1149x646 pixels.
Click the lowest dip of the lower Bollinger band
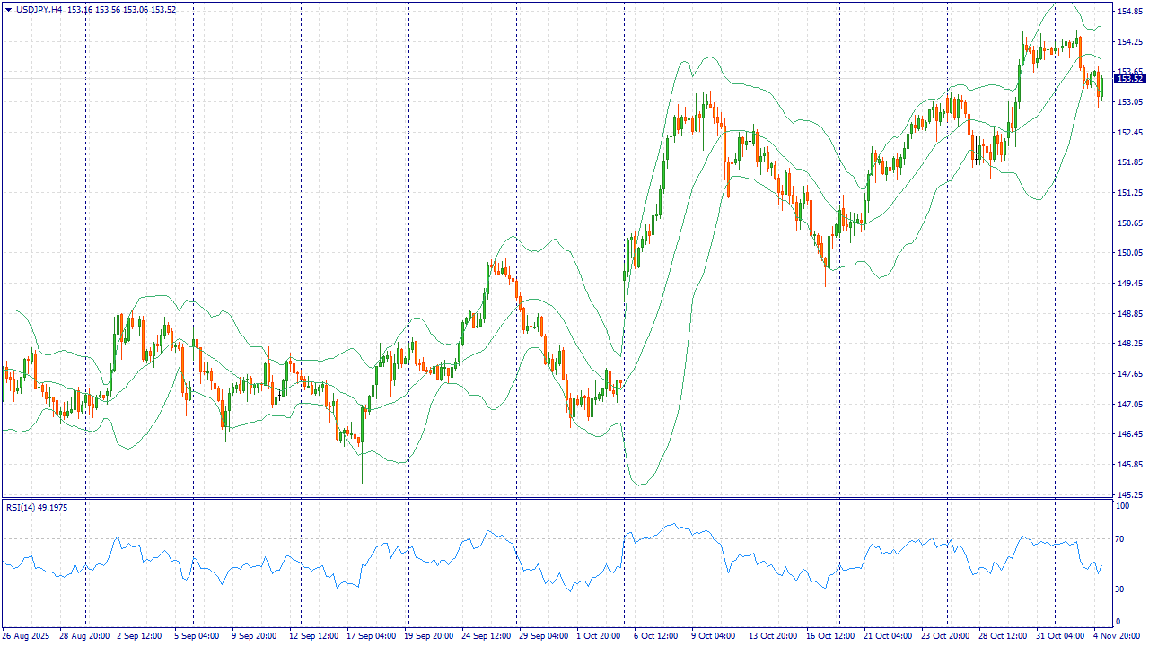click(x=641, y=484)
